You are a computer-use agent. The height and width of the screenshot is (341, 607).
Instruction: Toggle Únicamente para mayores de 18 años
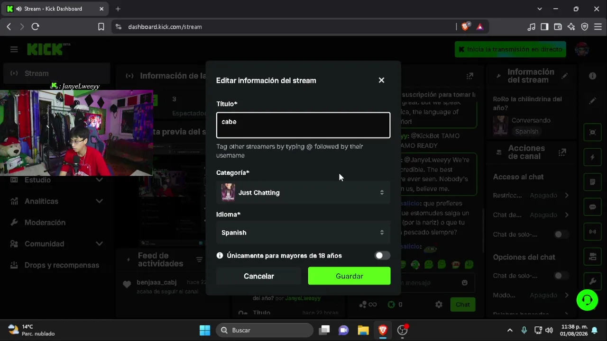tap(382, 256)
